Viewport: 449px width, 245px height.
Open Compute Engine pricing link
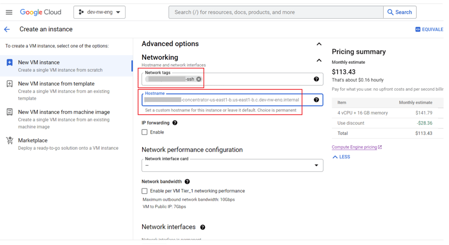tap(354, 147)
